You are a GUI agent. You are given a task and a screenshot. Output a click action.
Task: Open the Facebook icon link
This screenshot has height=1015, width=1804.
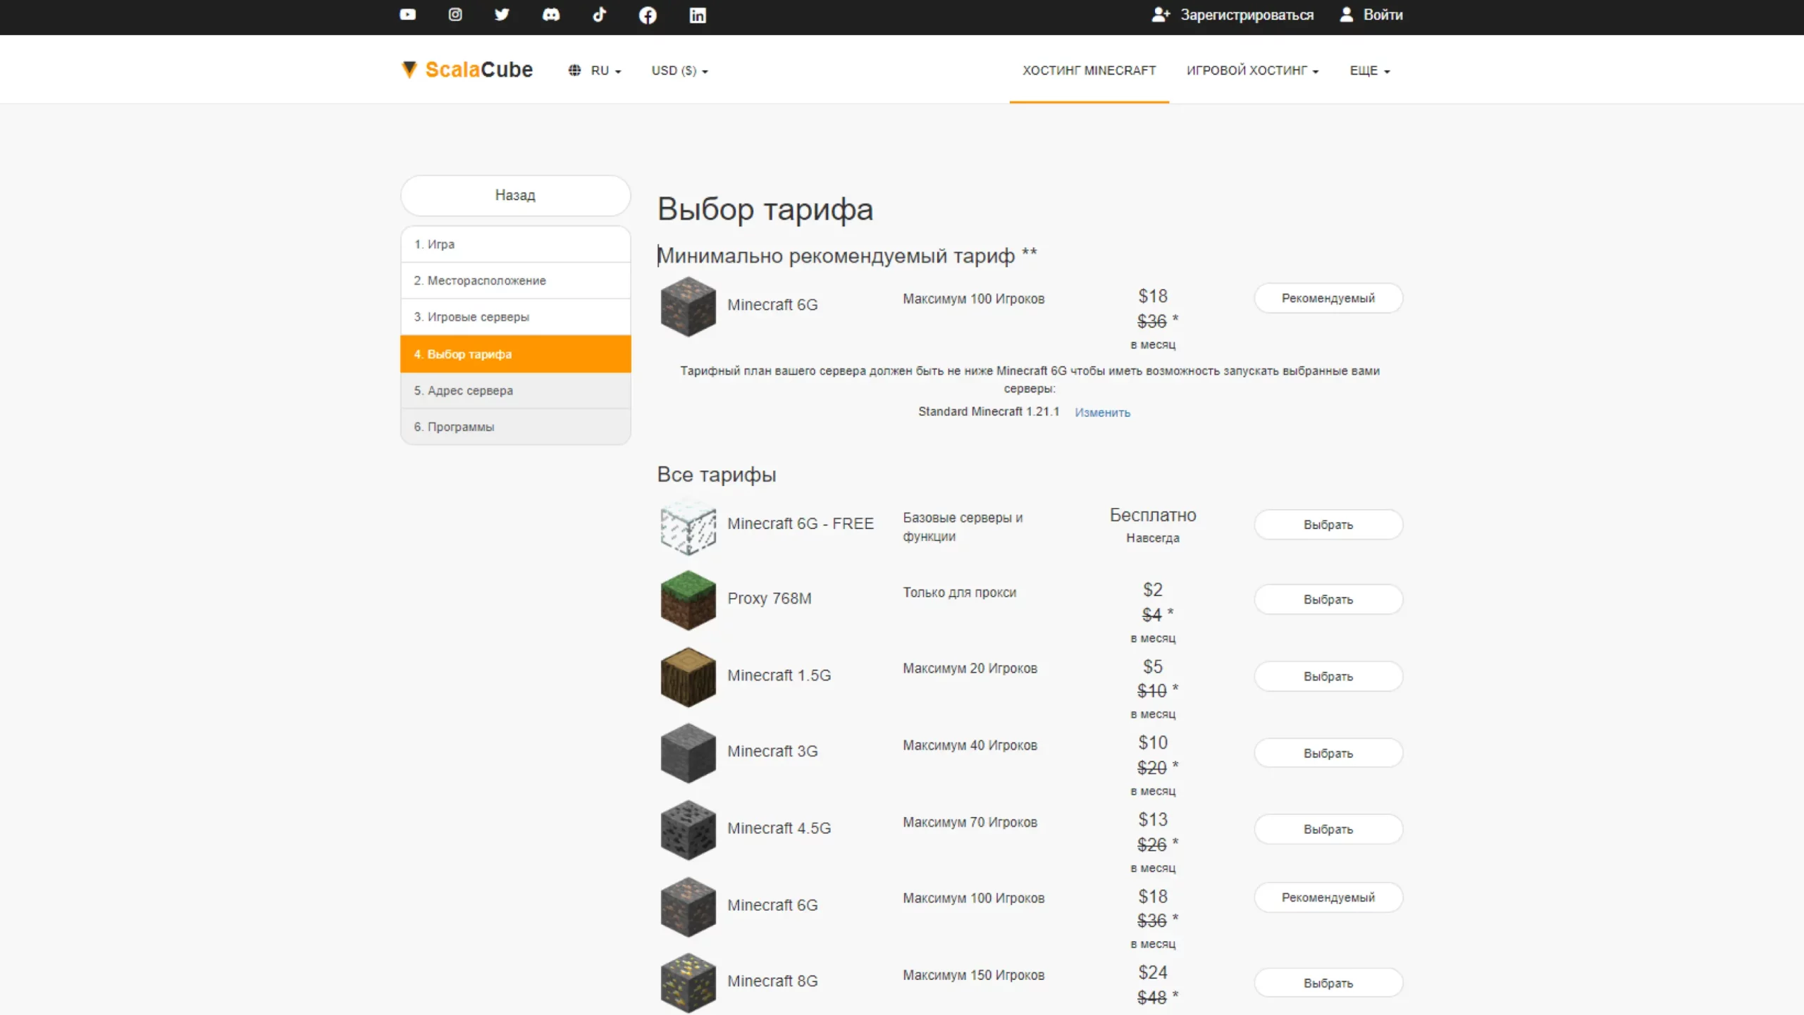[648, 15]
